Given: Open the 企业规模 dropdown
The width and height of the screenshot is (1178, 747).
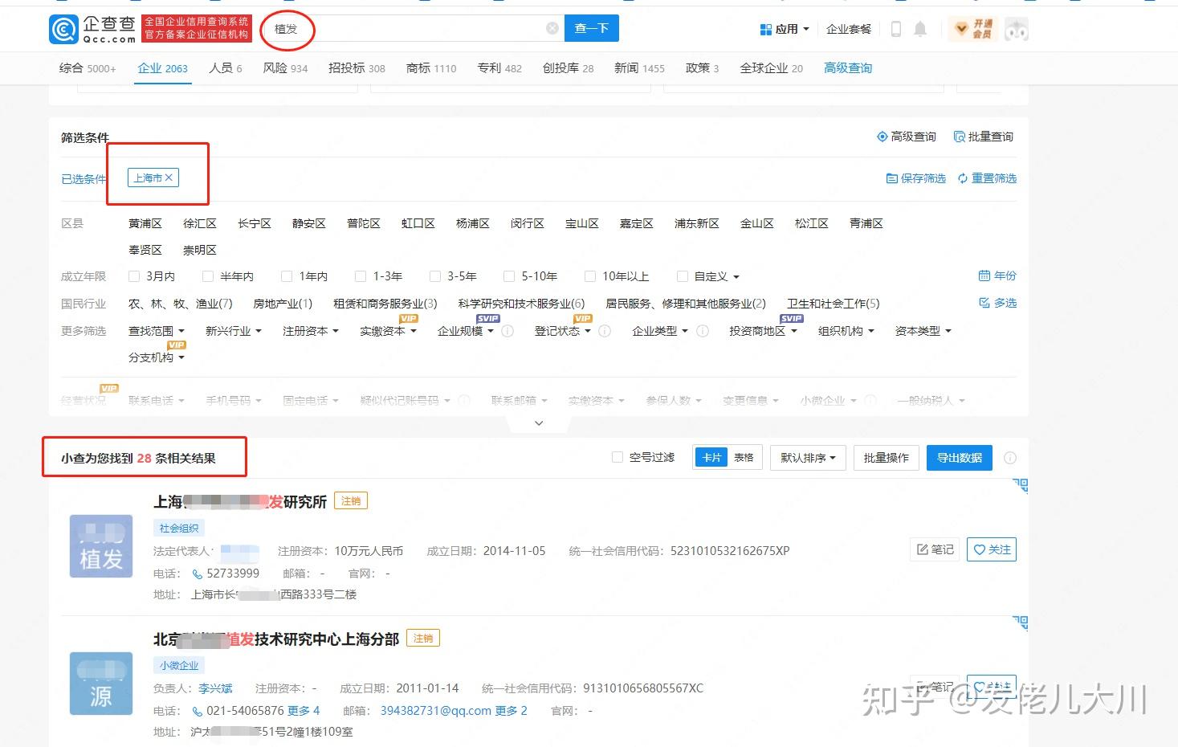Looking at the screenshot, I should [466, 331].
